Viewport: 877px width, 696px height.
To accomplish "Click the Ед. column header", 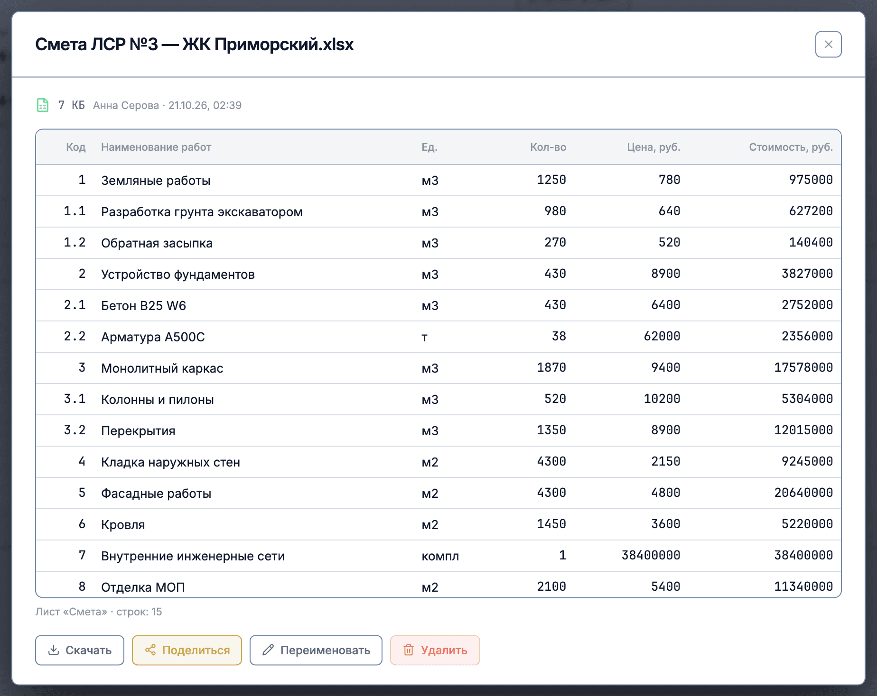I will [x=429, y=147].
